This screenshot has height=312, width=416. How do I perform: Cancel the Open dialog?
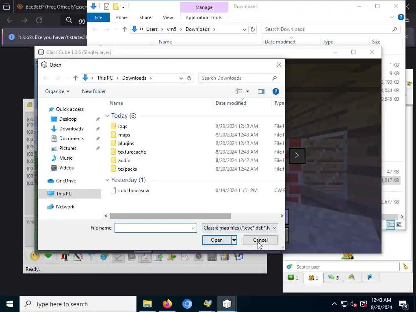click(260, 240)
